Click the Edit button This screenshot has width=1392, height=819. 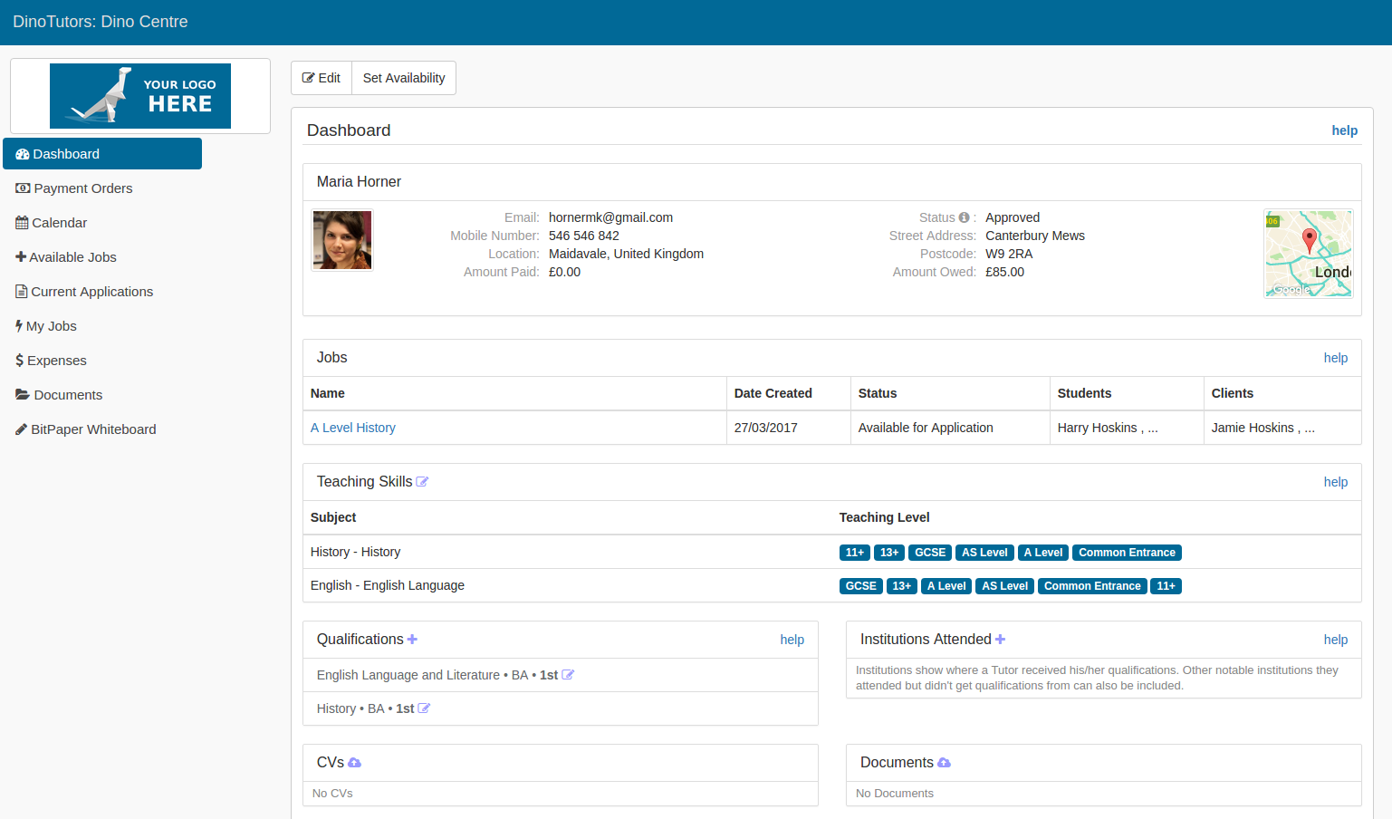(322, 78)
